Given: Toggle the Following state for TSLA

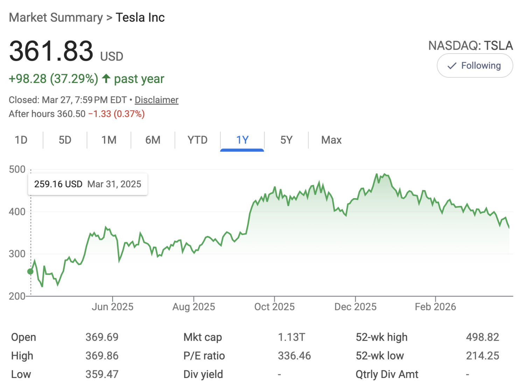Looking at the screenshot, I should coord(475,65).
